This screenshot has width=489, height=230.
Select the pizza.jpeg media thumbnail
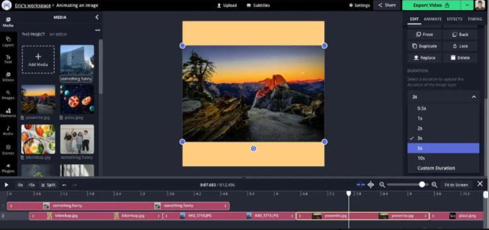[x=77, y=99]
